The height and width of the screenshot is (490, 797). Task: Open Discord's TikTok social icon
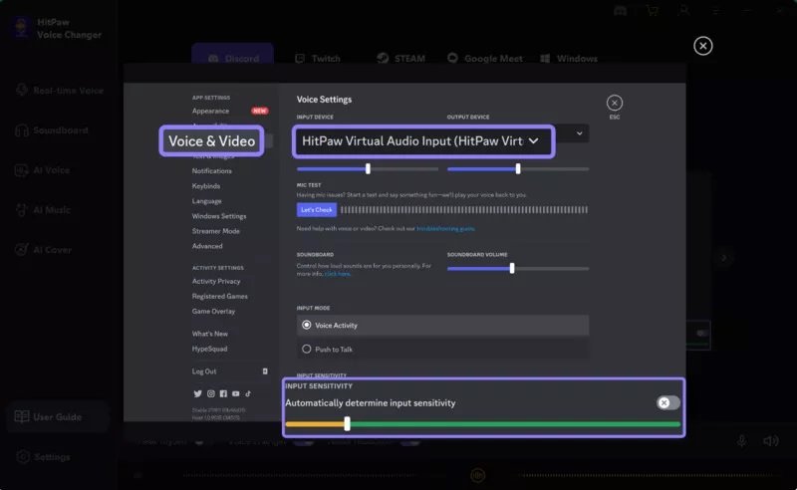tap(248, 393)
